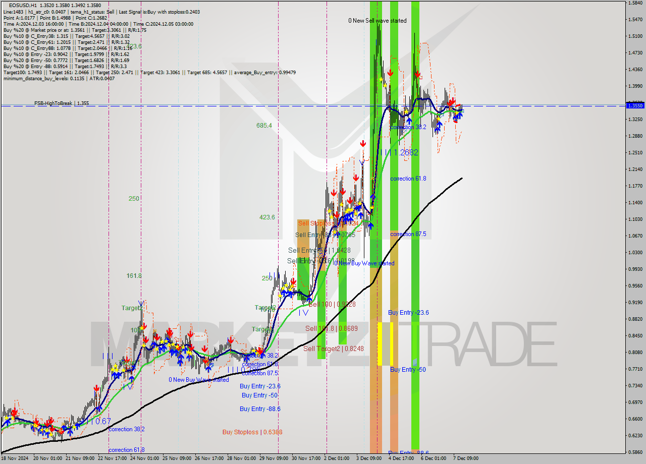Select the green '161.8' extension label
Image resolution: width=646 pixels, height=464 pixels.
point(134,276)
